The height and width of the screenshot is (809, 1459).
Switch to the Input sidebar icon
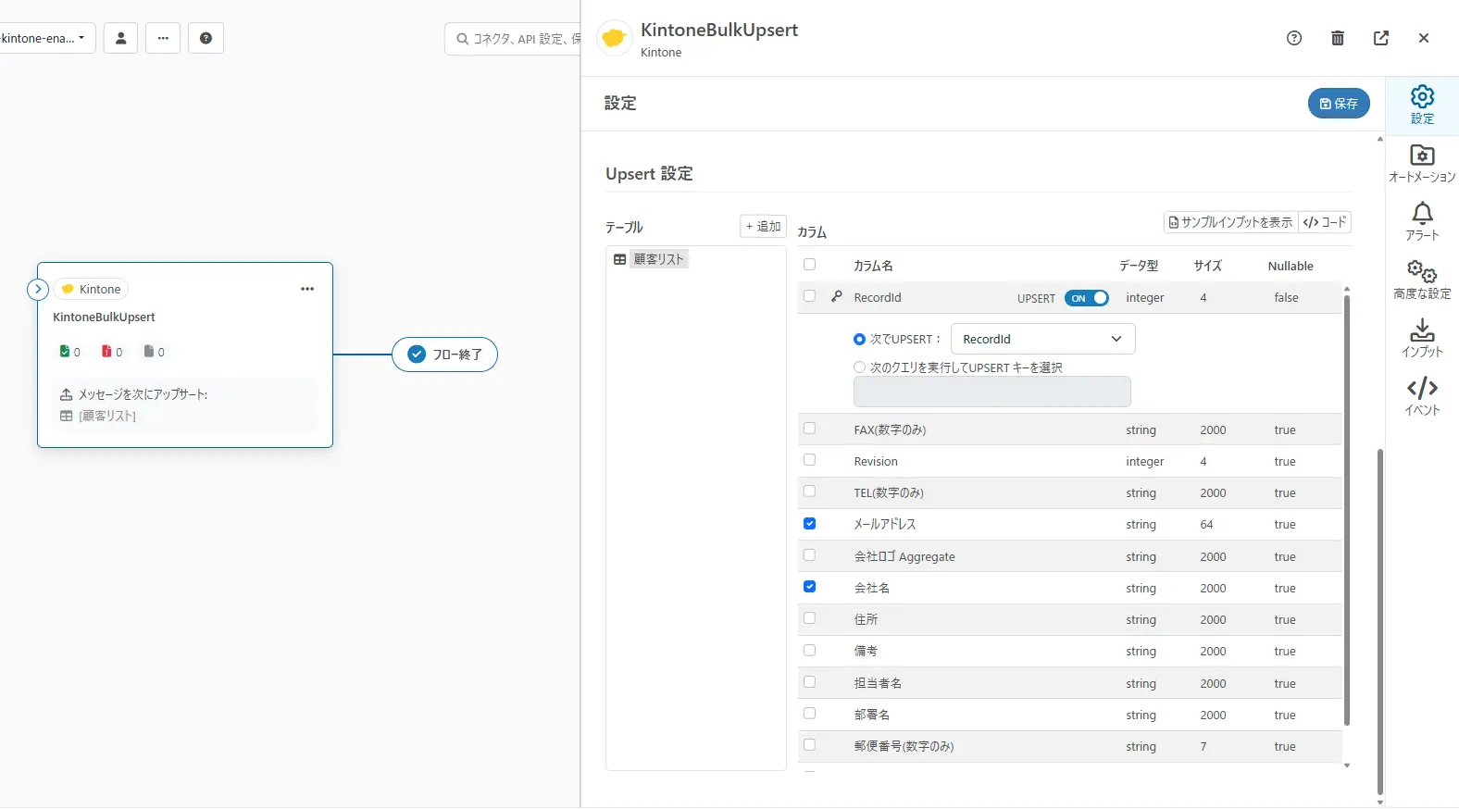point(1422,338)
